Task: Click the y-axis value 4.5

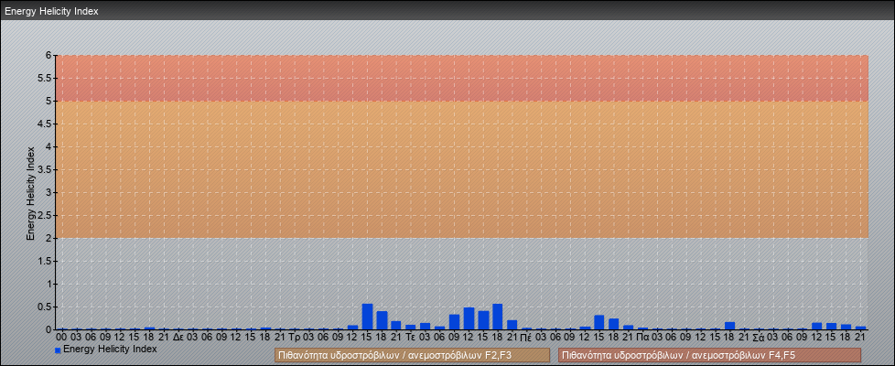Action: coord(46,124)
